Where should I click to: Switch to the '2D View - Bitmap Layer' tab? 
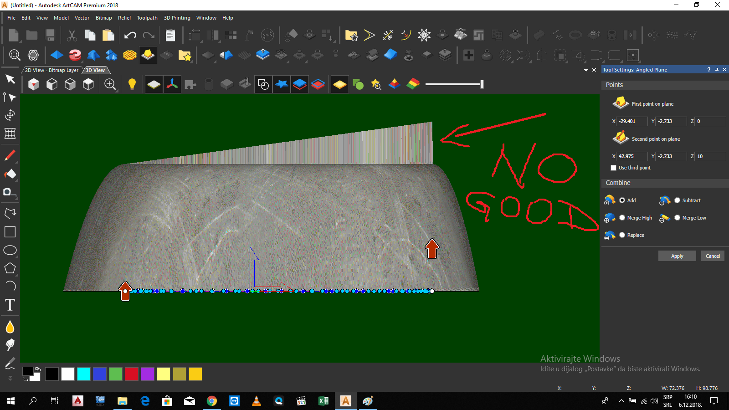[x=51, y=70]
